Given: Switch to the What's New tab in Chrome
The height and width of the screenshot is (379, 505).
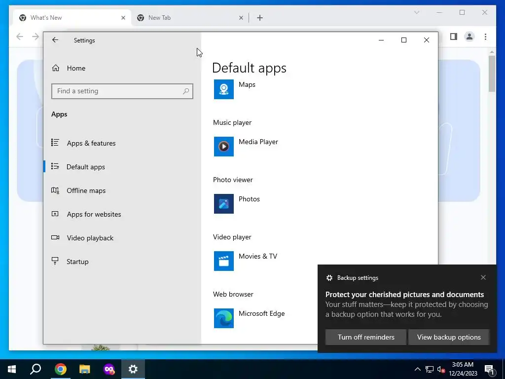Looking at the screenshot, I should tap(72, 18).
